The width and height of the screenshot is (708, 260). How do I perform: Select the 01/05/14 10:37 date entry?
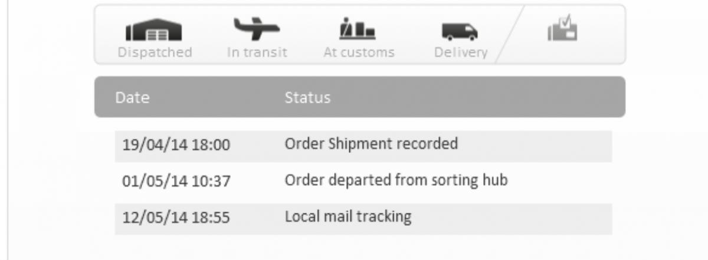click(176, 181)
